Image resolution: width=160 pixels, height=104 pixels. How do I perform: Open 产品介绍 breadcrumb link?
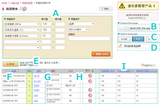click(15, 3)
